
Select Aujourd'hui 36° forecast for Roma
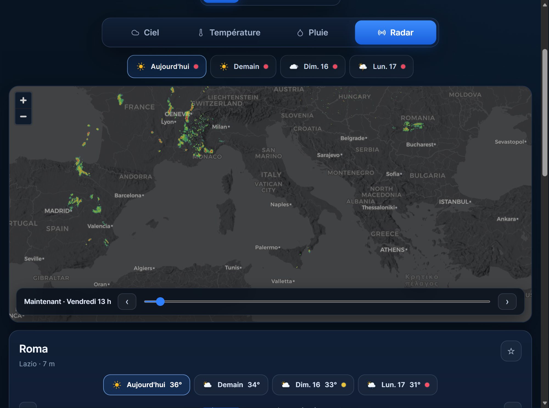click(147, 385)
